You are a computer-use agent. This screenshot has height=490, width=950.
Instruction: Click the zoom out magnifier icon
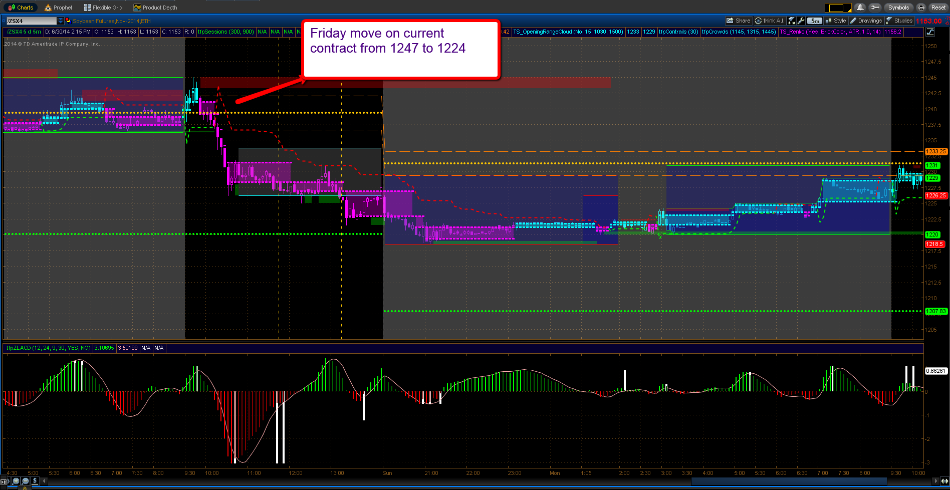(x=26, y=481)
